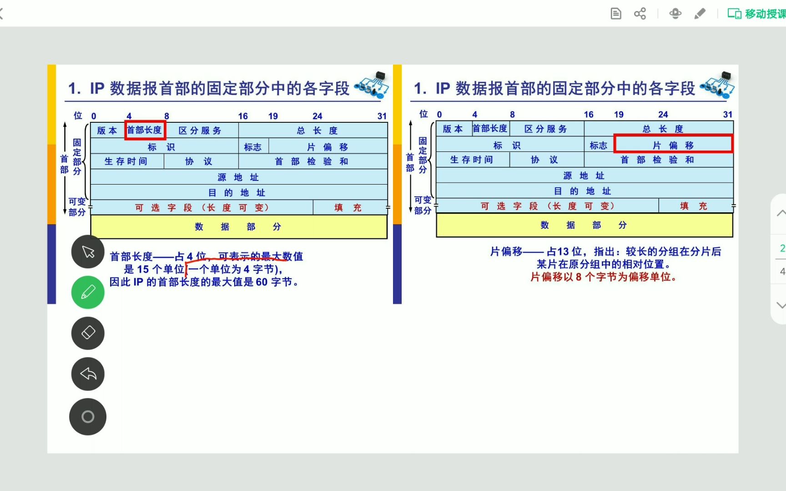Viewport: 786px width, 491px height.
Task: Select the eraser tool
Action: coord(88,333)
